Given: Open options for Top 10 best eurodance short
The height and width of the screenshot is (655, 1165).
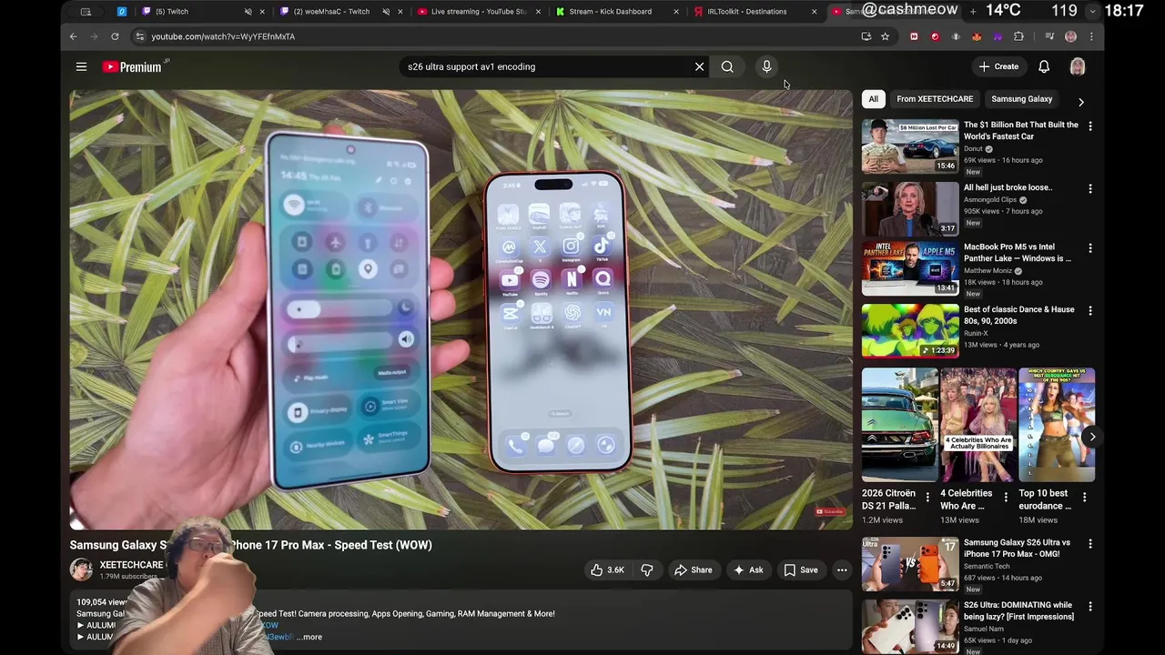Looking at the screenshot, I should click(1084, 497).
